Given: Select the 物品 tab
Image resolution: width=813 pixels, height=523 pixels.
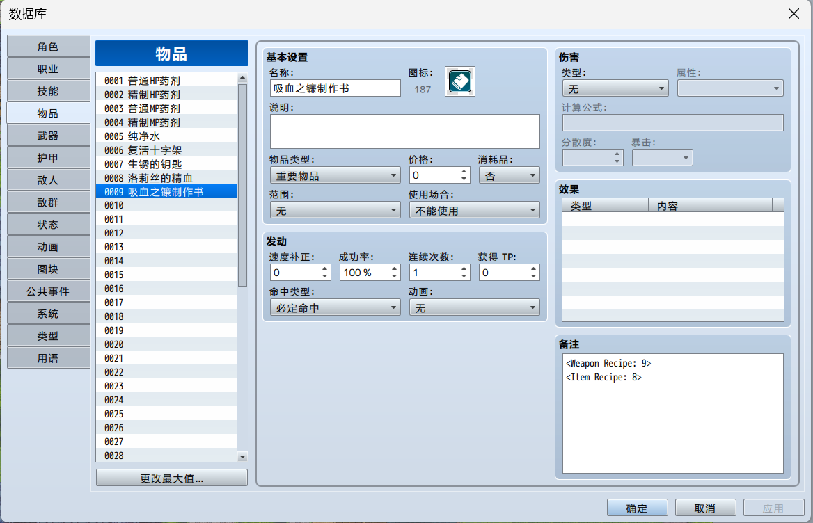Looking at the screenshot, I should pyautogui.click(x=48, y=113).
